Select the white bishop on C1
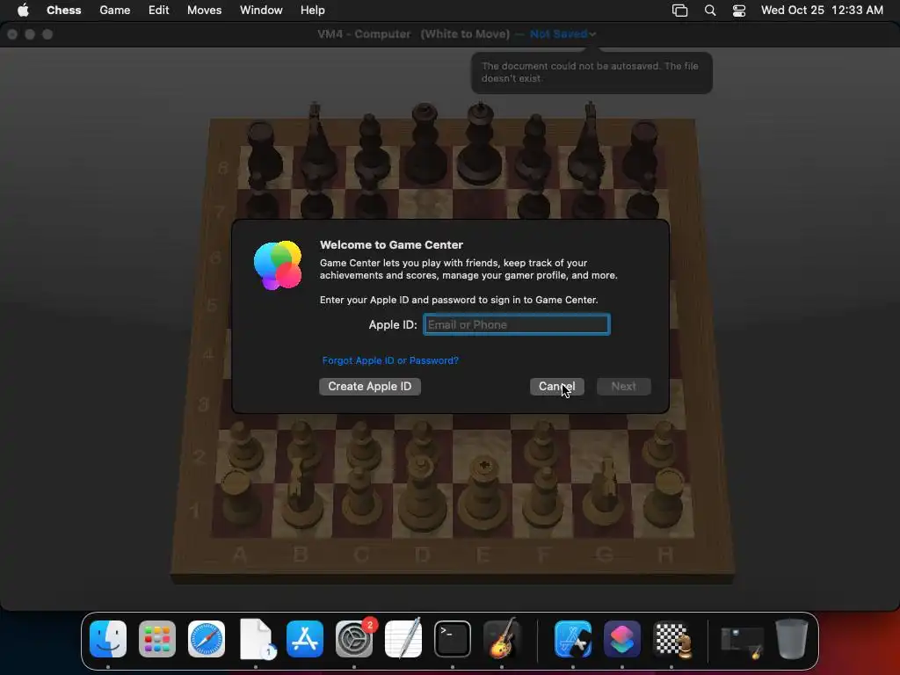This screenshot has width=900, height=675. click(360, 497)
